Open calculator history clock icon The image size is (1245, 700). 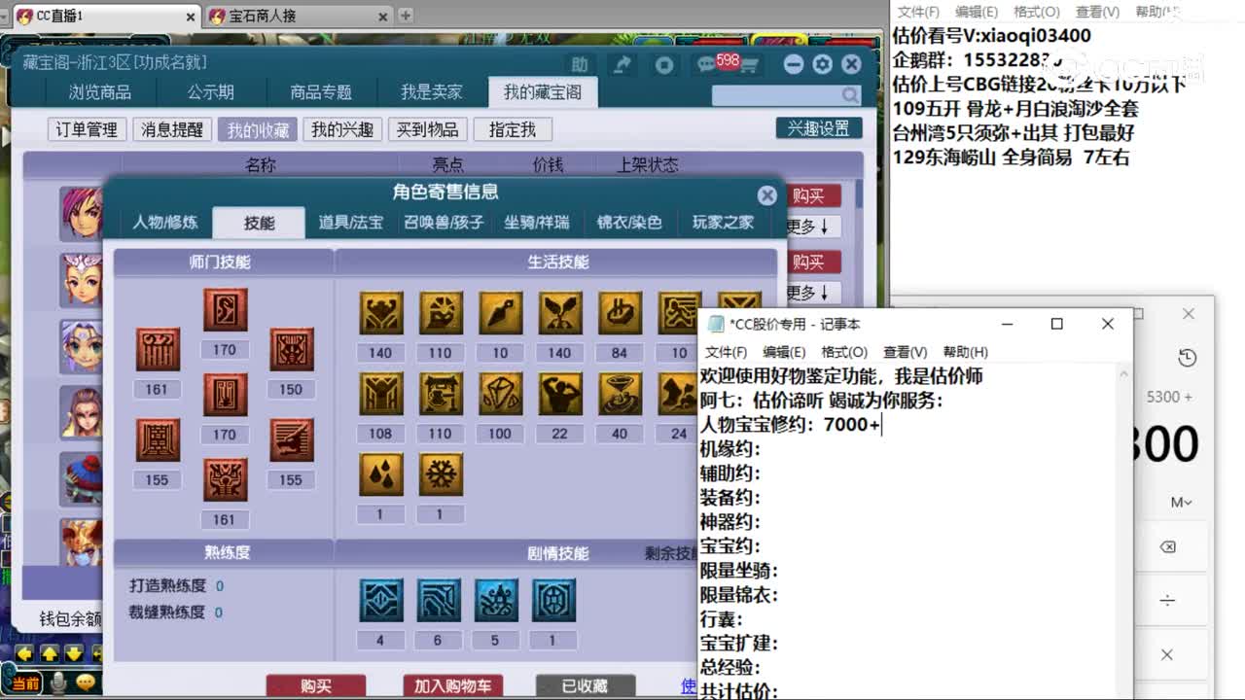[1187, 358]
